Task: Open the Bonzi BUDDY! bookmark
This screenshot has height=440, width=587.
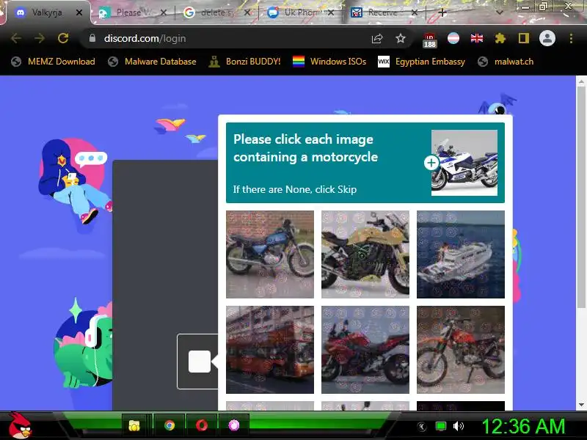Action: coord(245,62)
